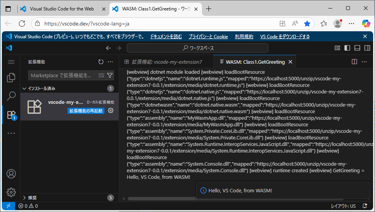Reload the browser page
The height and width of the screenshot is (212, 375).
(22, 24)
